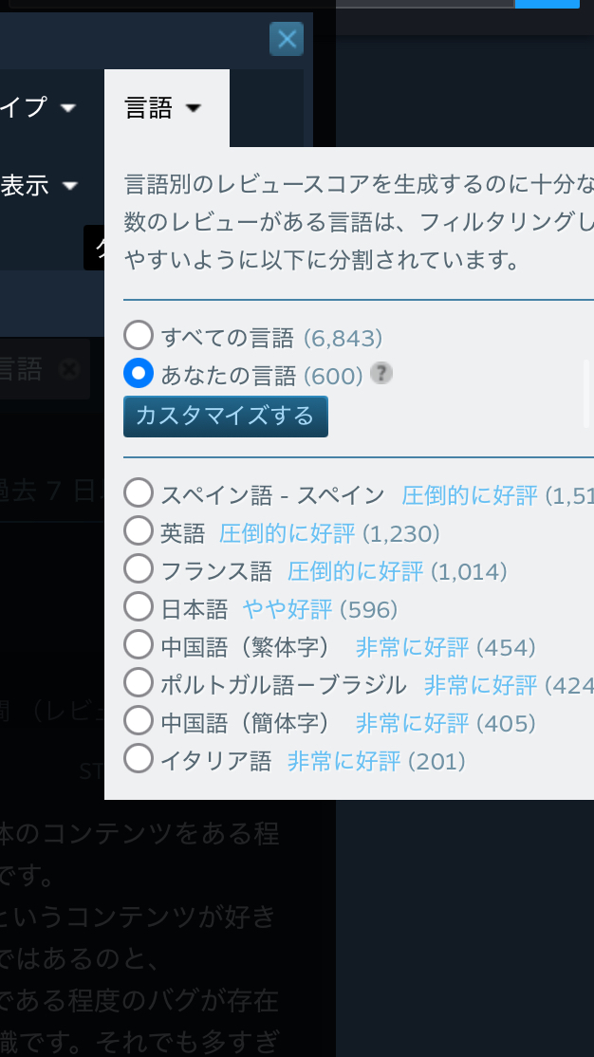Select 日本語 review language

139,608
